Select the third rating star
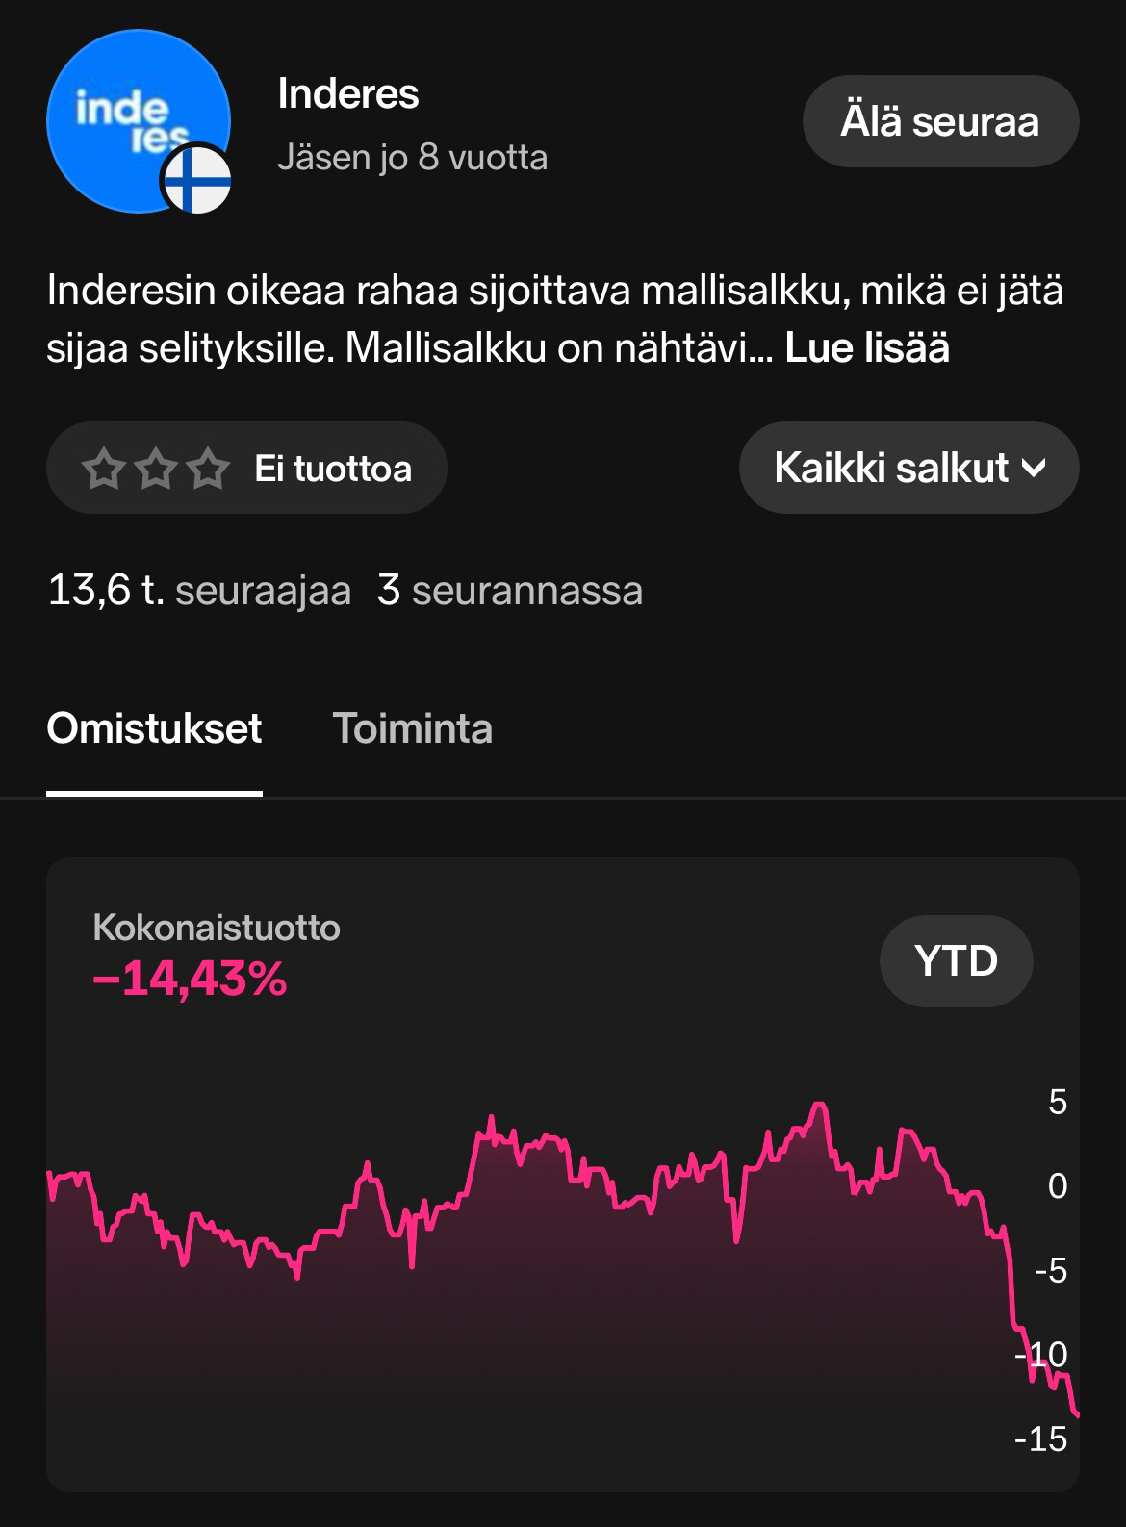Screen dimensions: 1126x1527 [207, 470]
